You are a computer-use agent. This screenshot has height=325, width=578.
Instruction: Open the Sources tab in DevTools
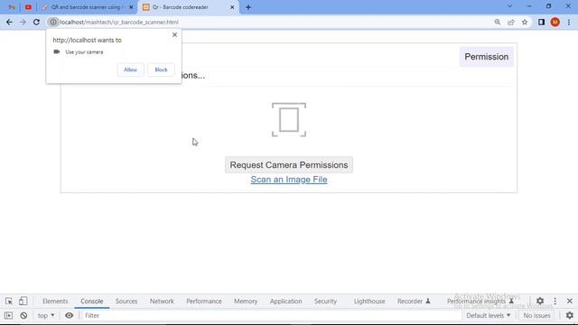click(x=126, y=301)
